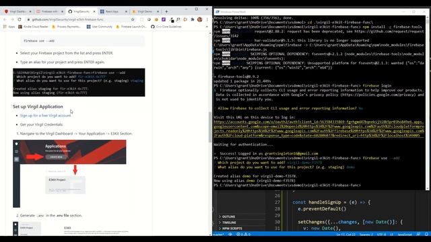Click the master branch status bar item
The height and width of the screenshot is (242, 431).
tap(219, 235)
